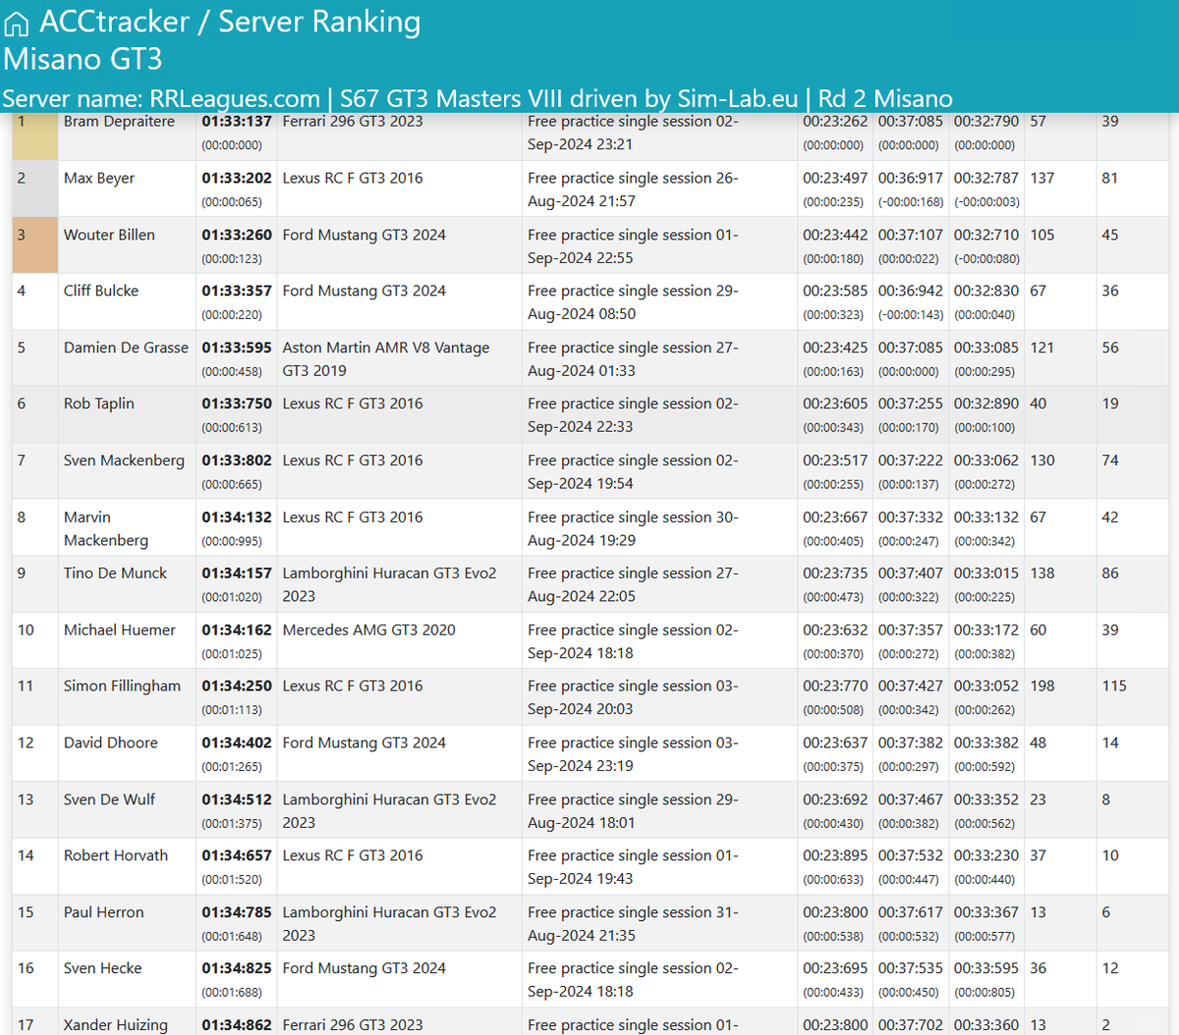Click best lap time 01:34:250
The width and height of the screenshot is (1179, 1035).
point(237,686)
